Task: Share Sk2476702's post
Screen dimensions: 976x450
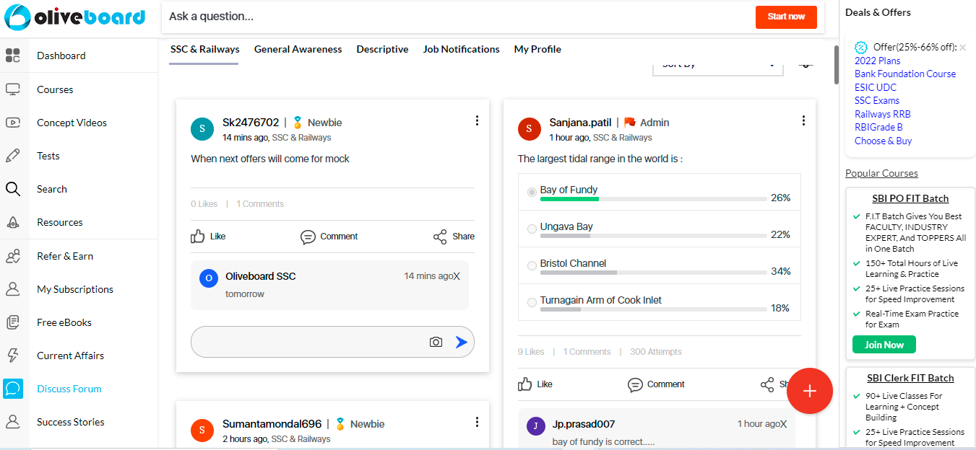Action: point(454,237)
